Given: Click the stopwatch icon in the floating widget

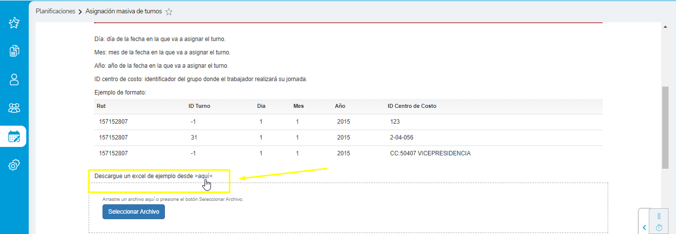Looking at the screenshot, I should 659,228.
